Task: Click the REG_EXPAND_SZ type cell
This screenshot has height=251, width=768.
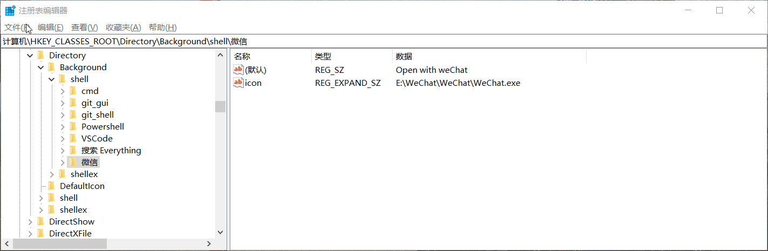Action: [348, 83]
